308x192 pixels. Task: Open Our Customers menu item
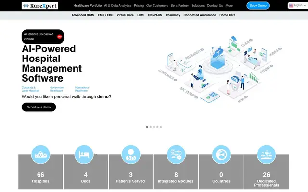point(157,5)
